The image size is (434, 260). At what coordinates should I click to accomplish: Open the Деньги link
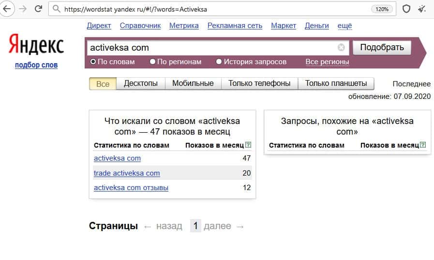[x=316, y=26]
